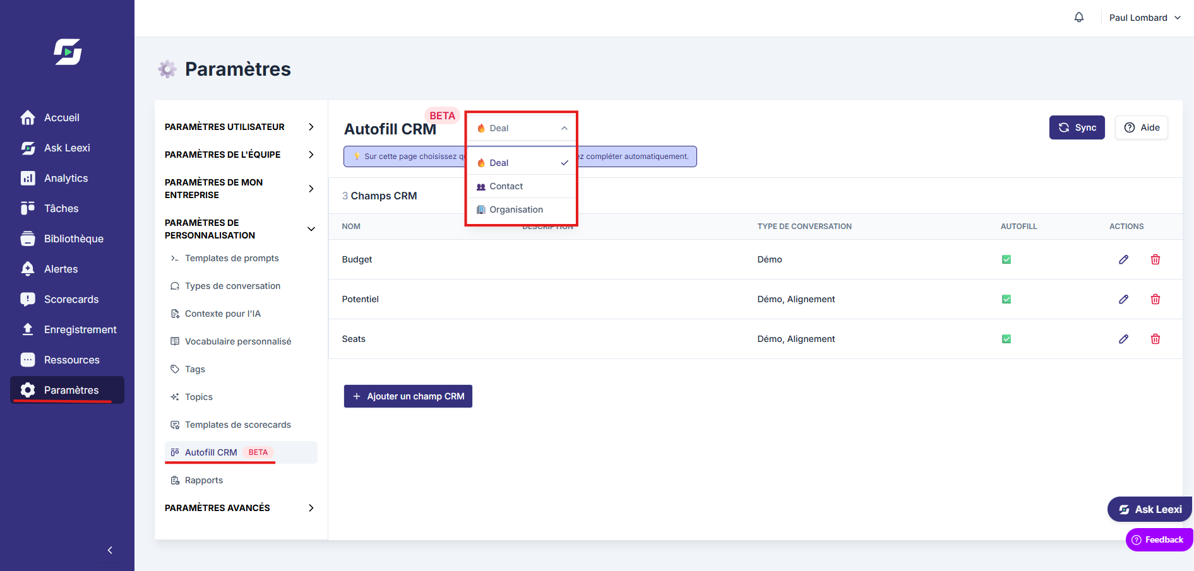Choose Deal option in dropdown list
This screenshot has height=571, width=1194.
(522, 163)
